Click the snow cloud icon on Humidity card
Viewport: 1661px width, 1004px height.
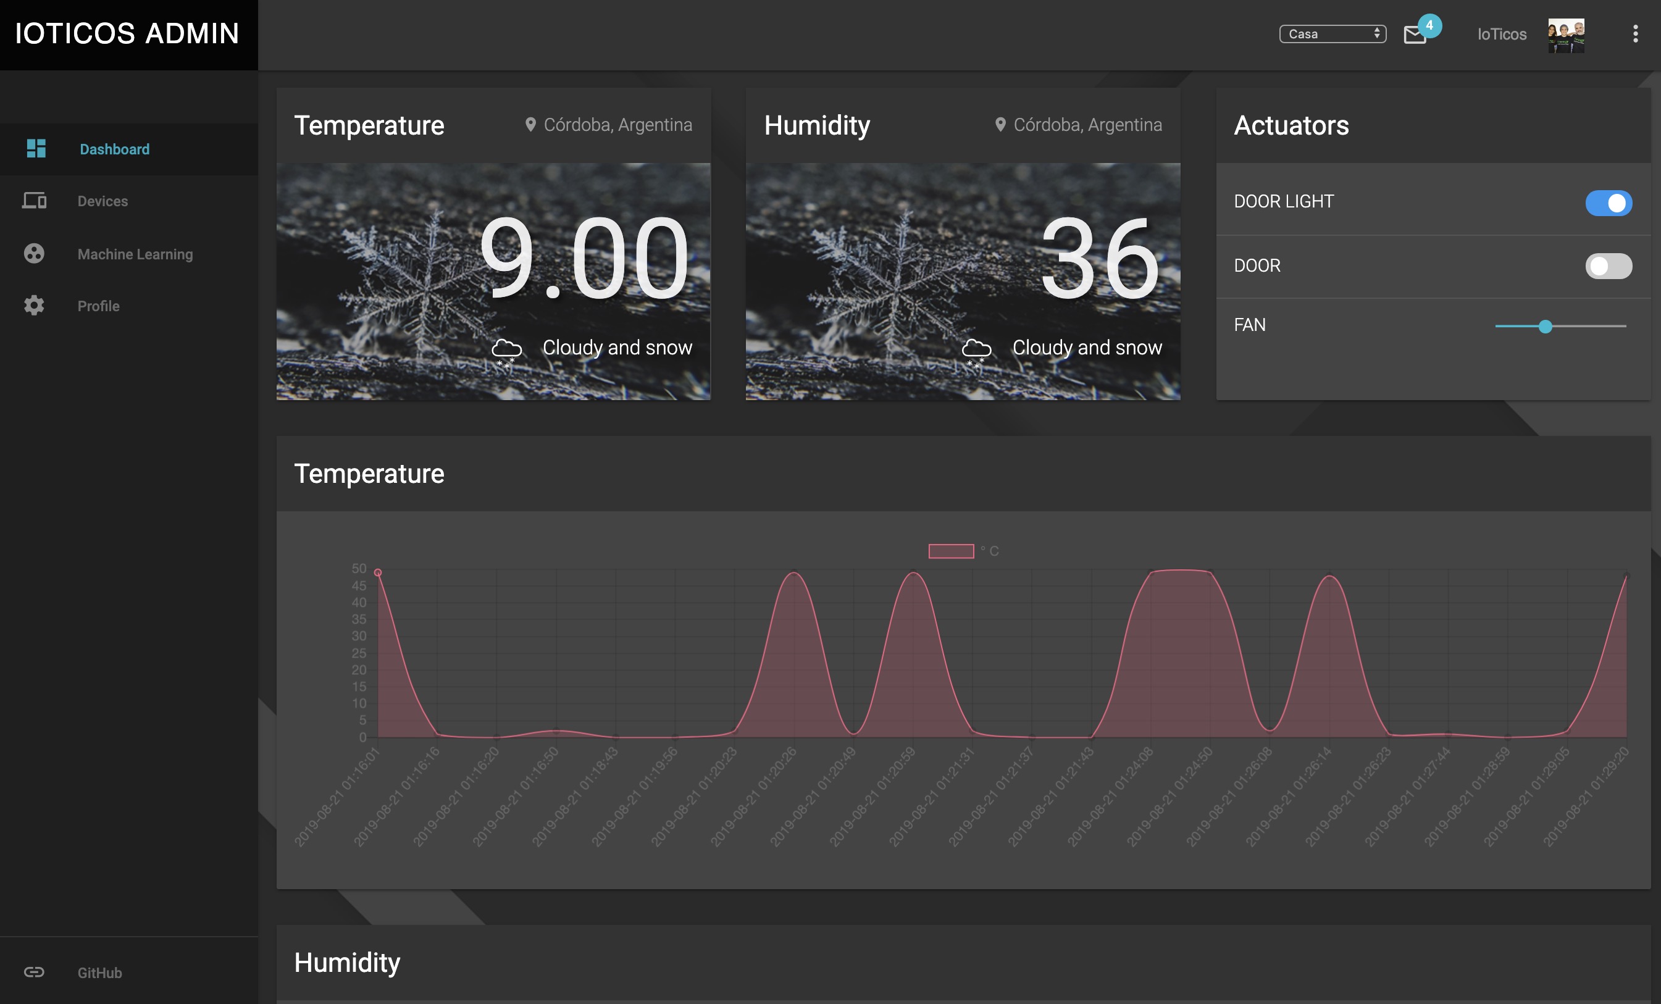point(976,351)
